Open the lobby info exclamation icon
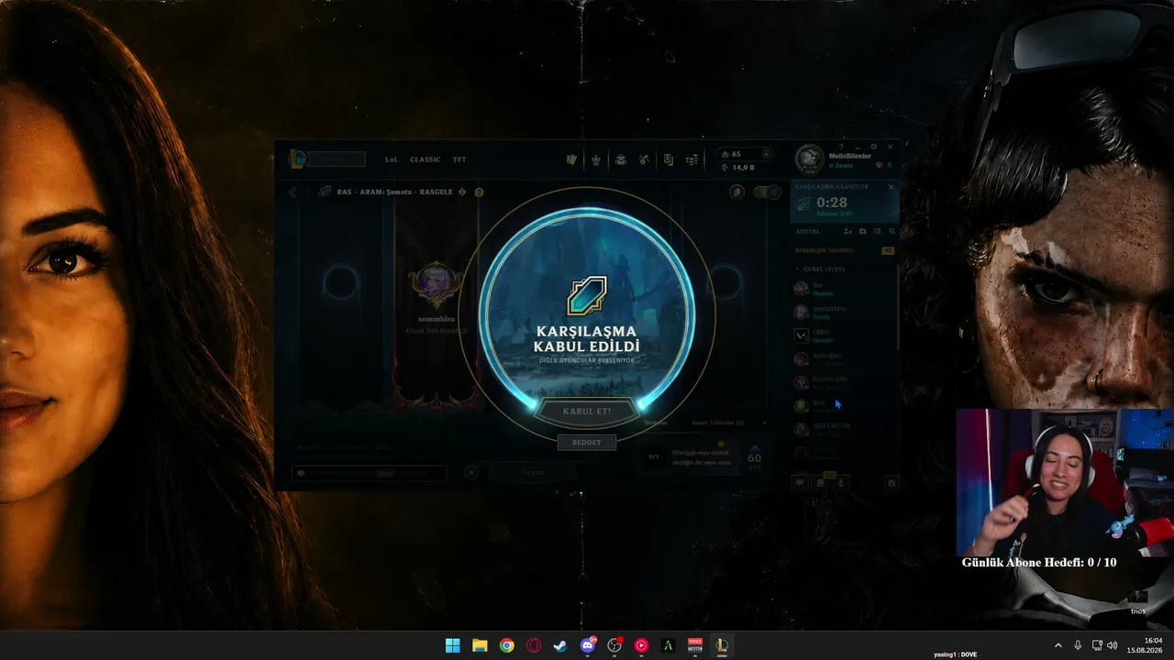1174x660 pixels. [462, 192]
